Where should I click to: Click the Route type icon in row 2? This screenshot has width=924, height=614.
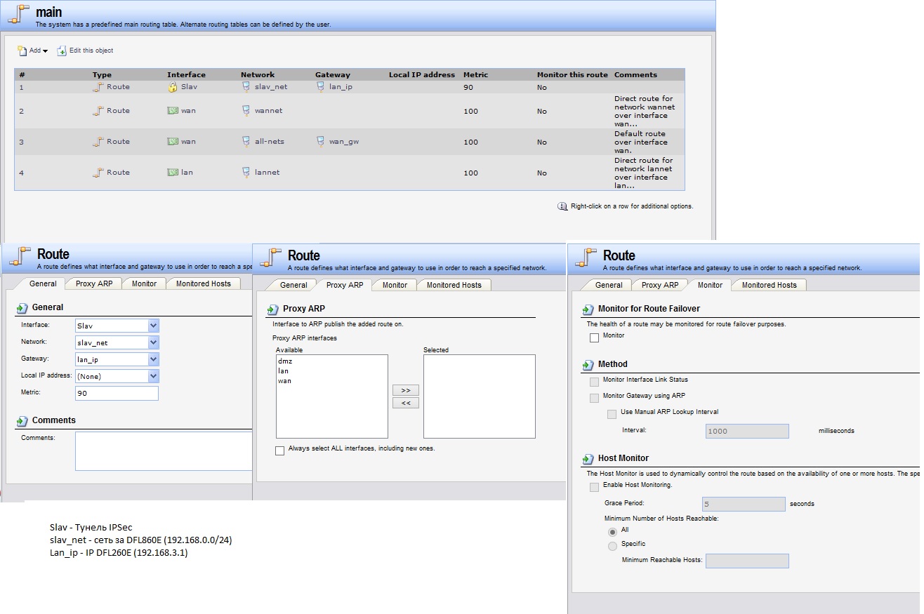(x=98, y=111)
